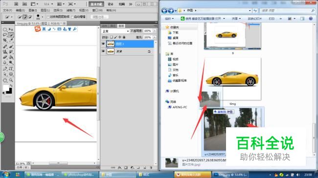Toggle lock all on layer
318x178 pixels.
coord(124,37)
